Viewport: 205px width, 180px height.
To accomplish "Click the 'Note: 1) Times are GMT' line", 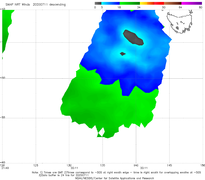I will pyautogui.click(x=116, y=173).
